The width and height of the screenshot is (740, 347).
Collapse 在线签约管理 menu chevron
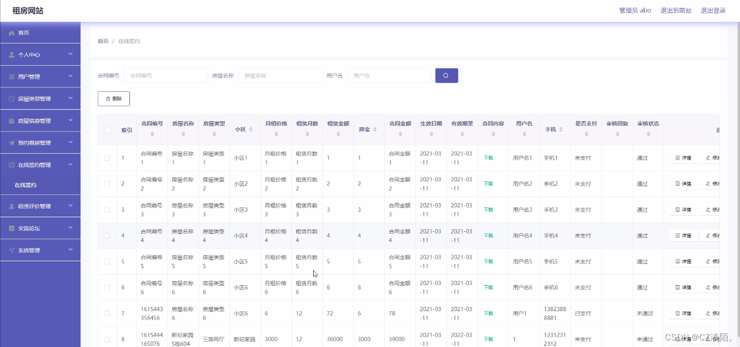point(71,165)
